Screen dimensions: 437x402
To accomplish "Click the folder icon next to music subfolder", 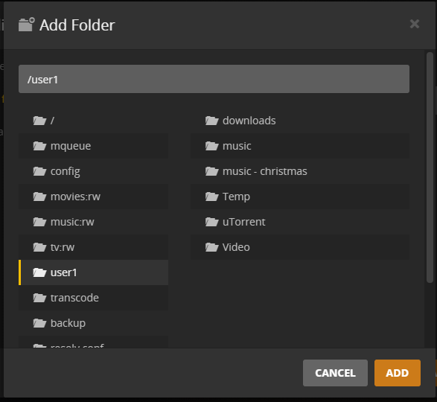I will point(212,146).
